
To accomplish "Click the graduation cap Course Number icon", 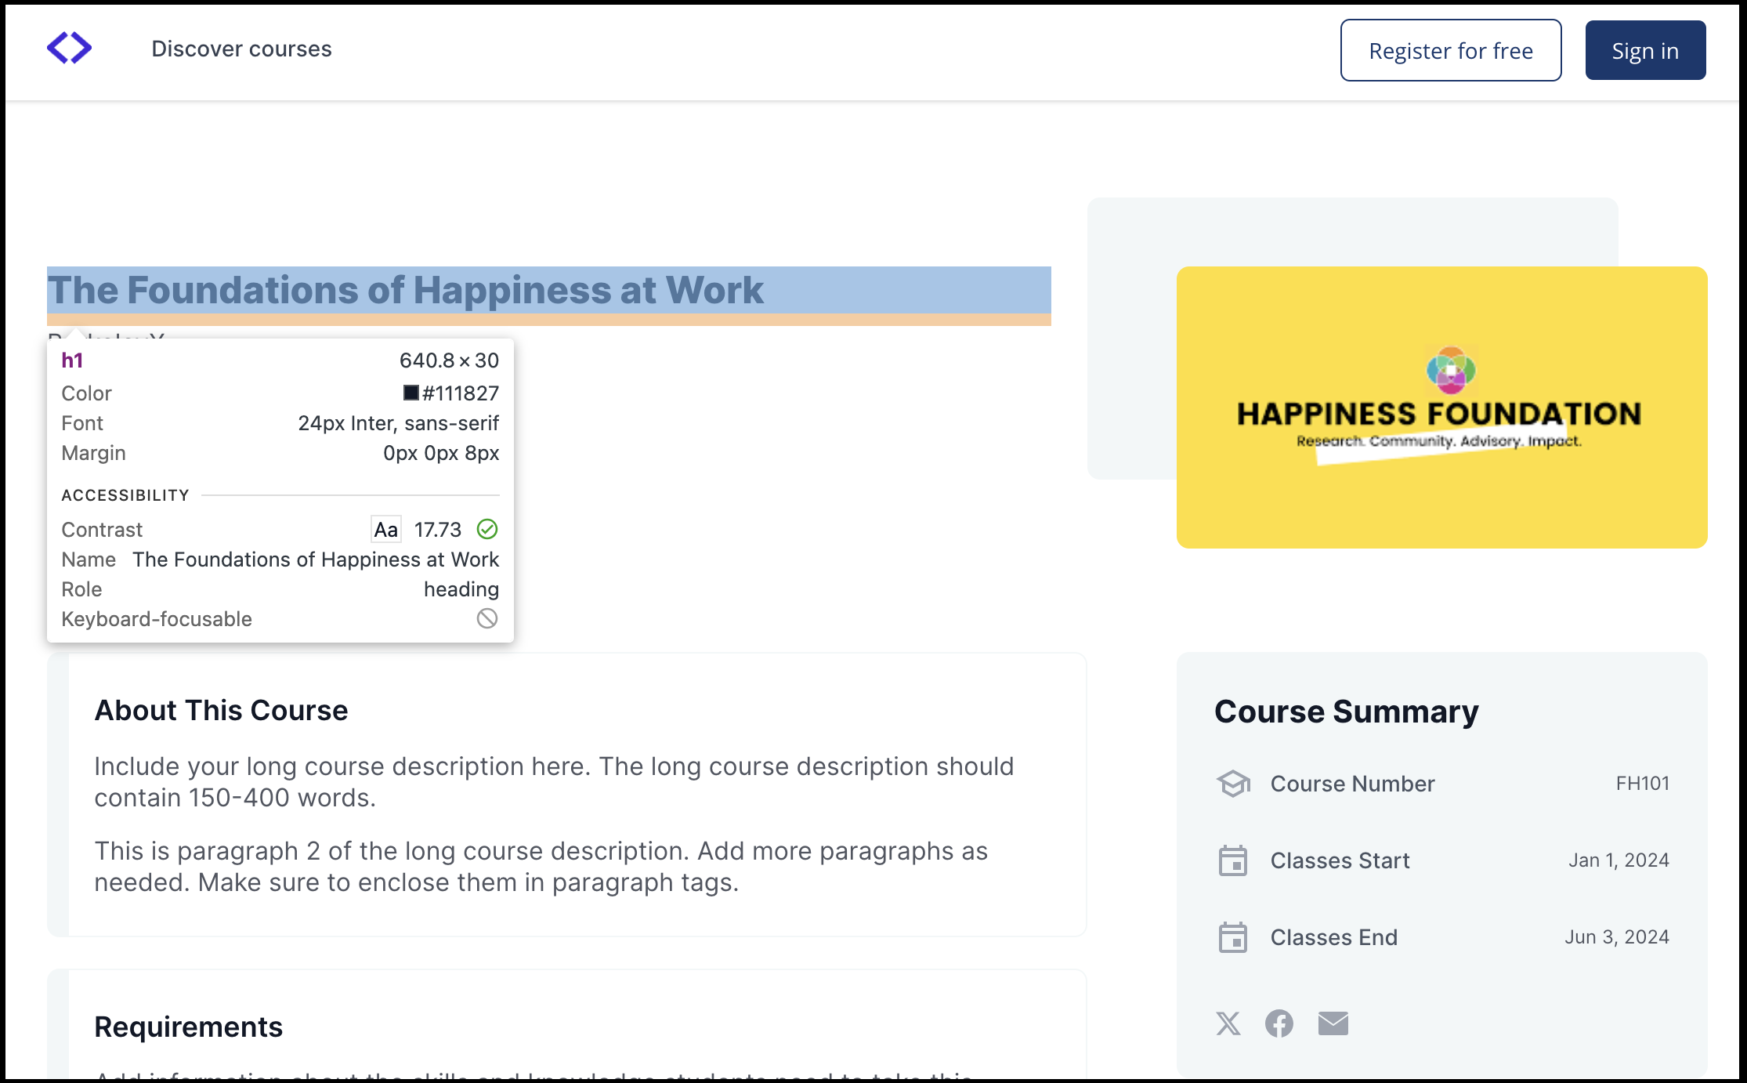I will pyautogui.click(x=1233, y=783).
